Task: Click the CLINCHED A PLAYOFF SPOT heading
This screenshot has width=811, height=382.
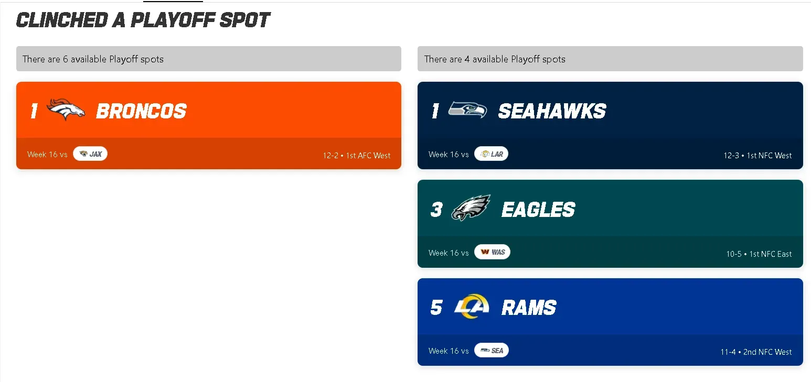Action: 143,20
